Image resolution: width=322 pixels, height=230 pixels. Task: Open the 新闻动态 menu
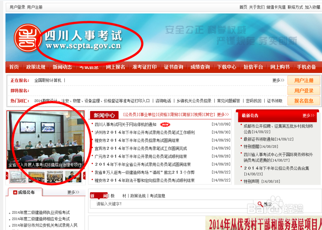pos(62,67)
